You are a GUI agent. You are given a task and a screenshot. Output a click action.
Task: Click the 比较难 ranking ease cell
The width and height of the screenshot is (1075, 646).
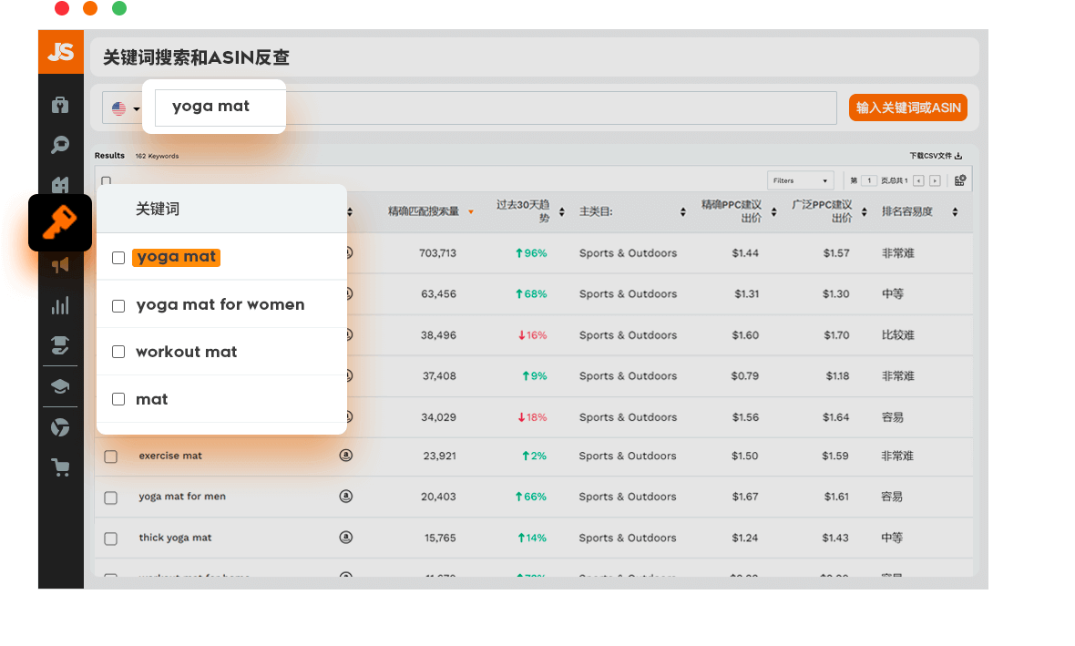pos(898,335)
